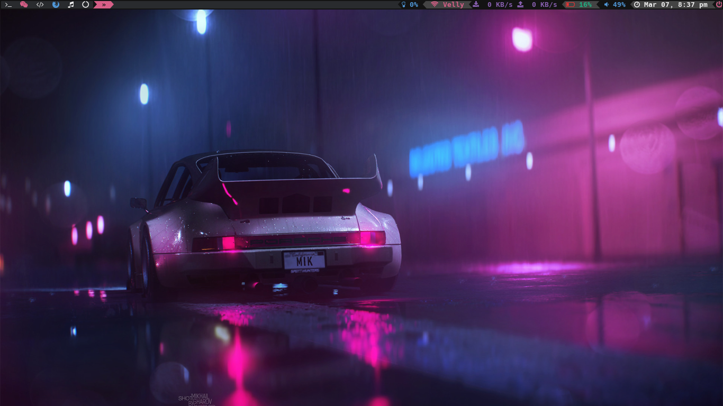Click the 16% battery level text
The image size is (723, 406).
(585, 5)
